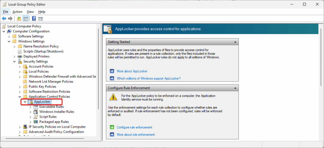Viewport: 324px width, 148px height.
Task: Select the AppLocker tree node
Action: [42, 102]
